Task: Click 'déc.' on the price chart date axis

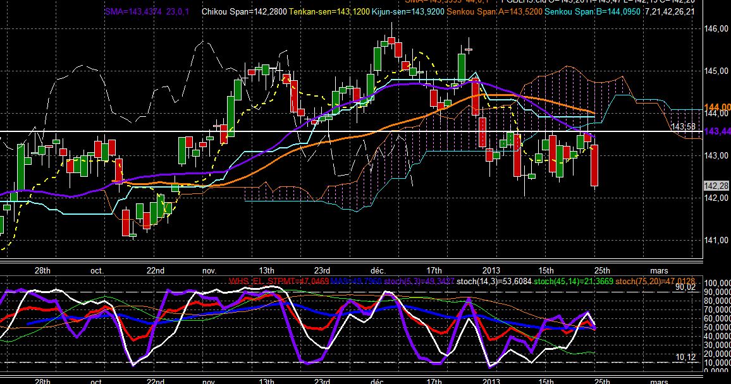Action: (378, 270)
